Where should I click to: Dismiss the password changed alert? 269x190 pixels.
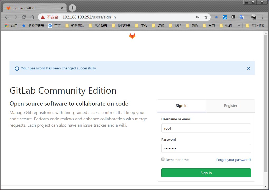[249, 68]
